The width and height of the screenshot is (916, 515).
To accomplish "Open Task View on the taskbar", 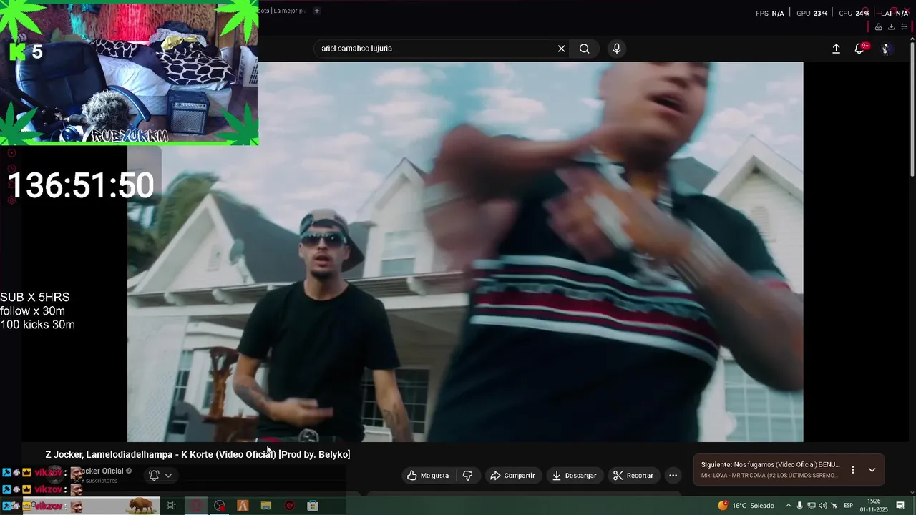I will pyautogui.click(x=172, y=506).
